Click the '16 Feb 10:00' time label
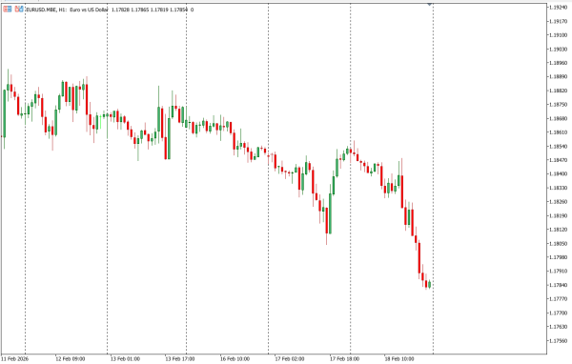 [x=235, y=359]
